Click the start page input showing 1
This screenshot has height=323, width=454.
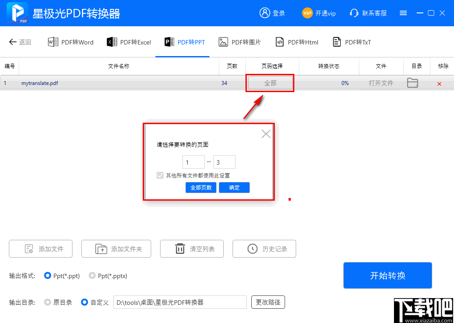(x=193, y=161)
